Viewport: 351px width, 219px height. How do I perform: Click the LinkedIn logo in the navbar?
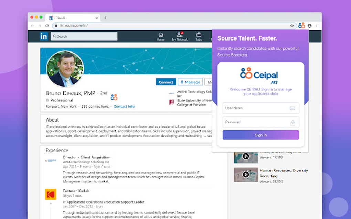pyautogui.click(x=44, y=36)
